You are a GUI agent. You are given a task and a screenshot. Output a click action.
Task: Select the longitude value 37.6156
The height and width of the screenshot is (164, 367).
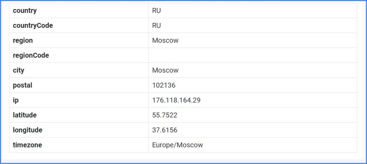(165, 130)
